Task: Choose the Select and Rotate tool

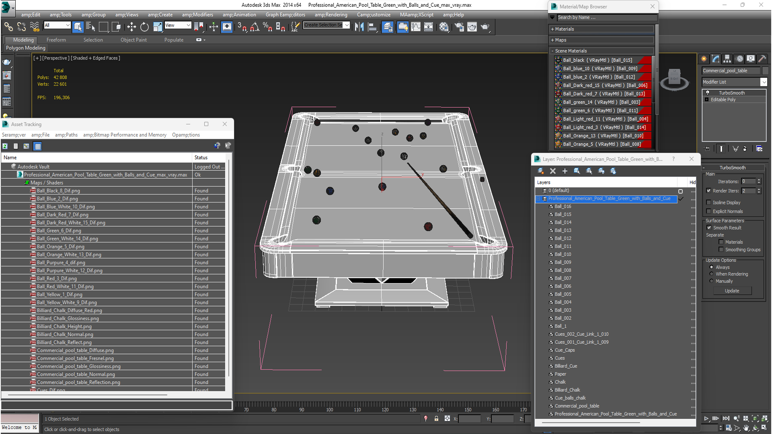Action: 144,27
